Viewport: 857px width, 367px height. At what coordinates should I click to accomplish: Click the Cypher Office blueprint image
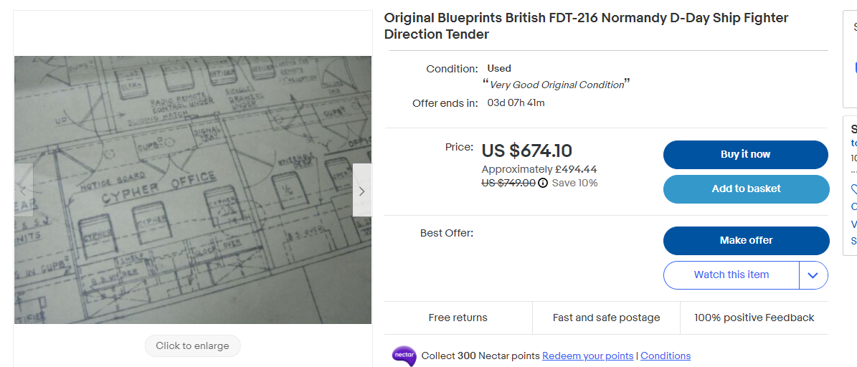tap(192, 190)
